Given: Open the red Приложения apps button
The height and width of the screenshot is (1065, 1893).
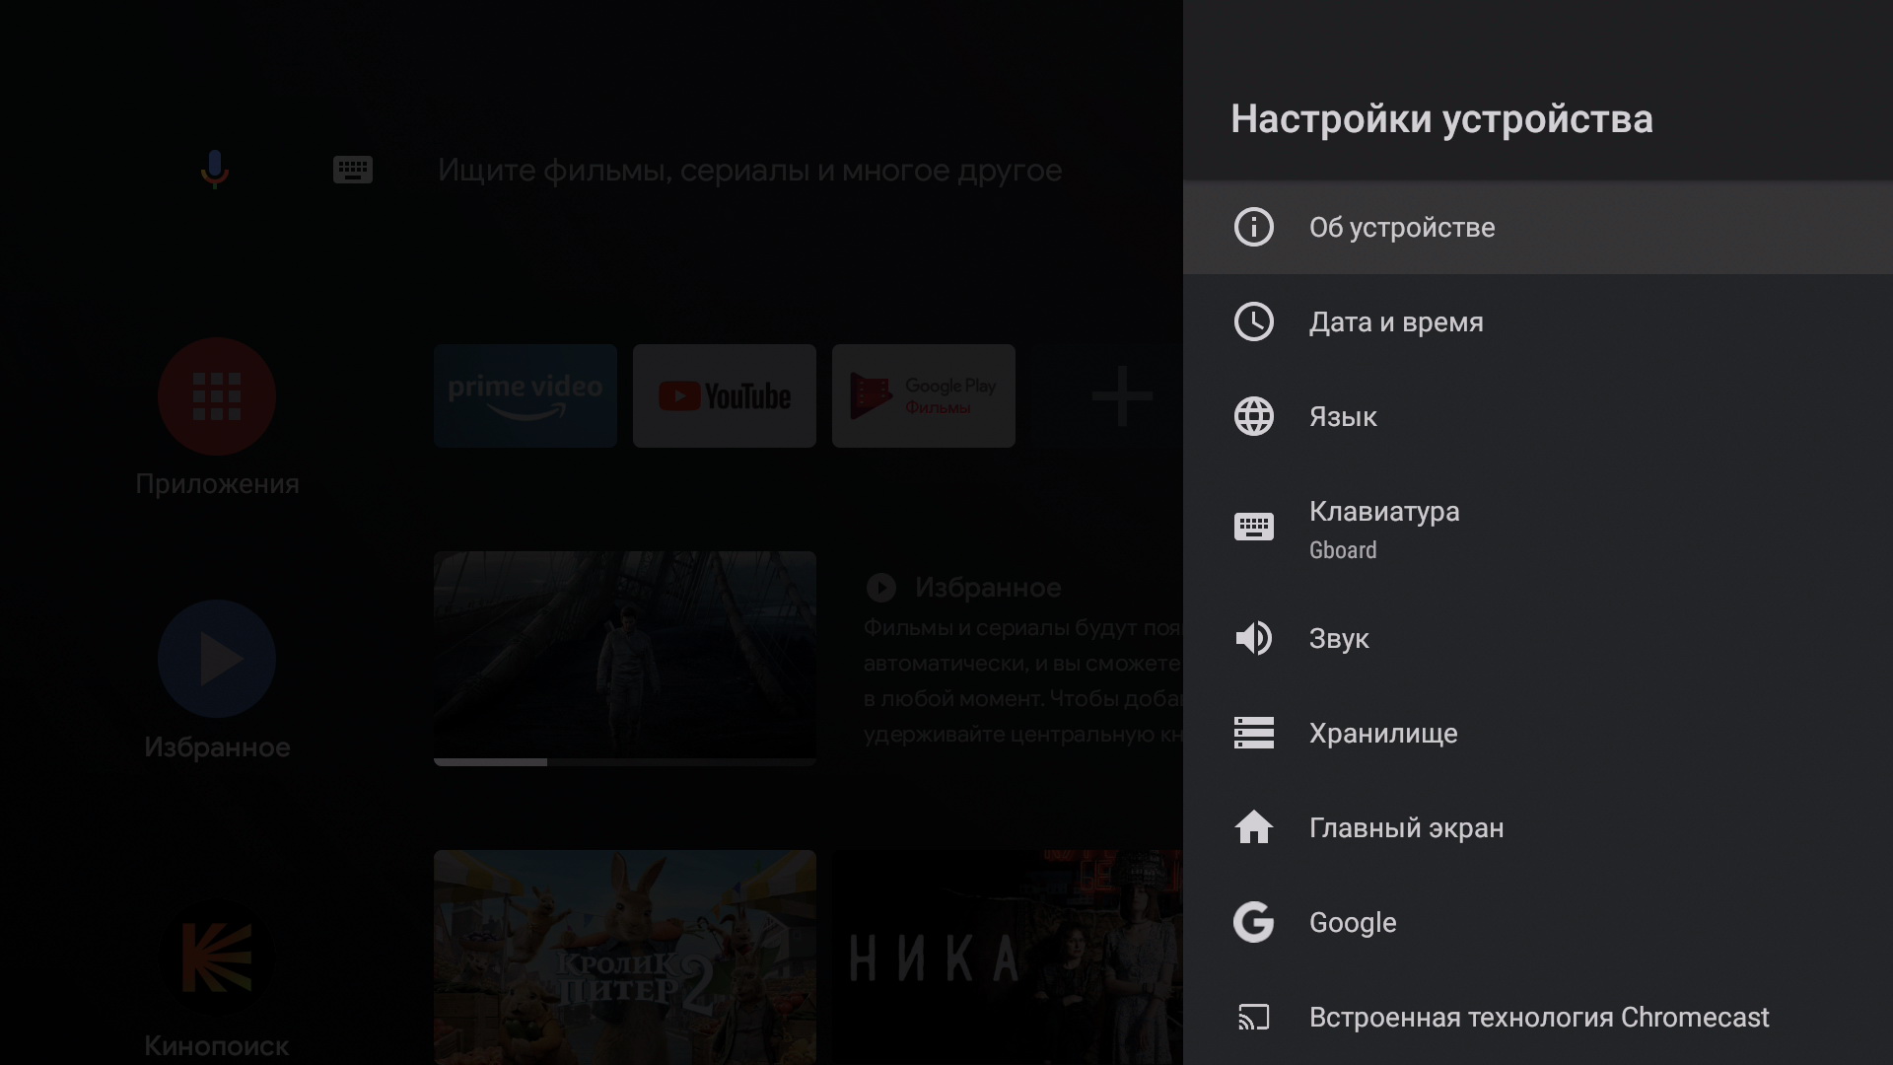Looking at the screenshot, I should [217, 396].
